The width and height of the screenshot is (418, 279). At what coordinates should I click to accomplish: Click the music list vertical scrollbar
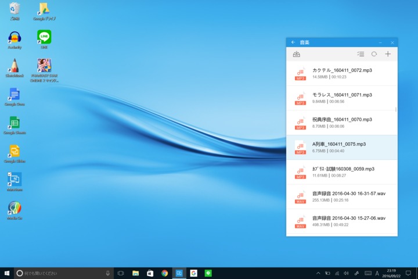[396, 109]
